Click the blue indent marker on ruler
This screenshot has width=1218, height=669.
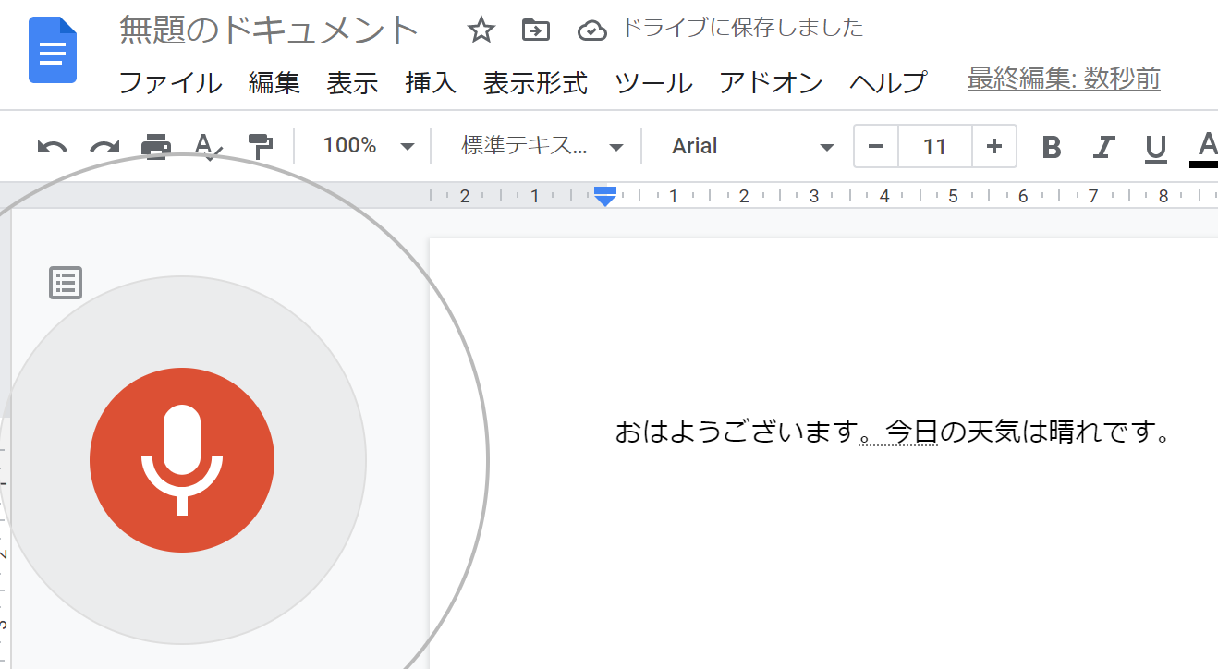click(605, 196)
